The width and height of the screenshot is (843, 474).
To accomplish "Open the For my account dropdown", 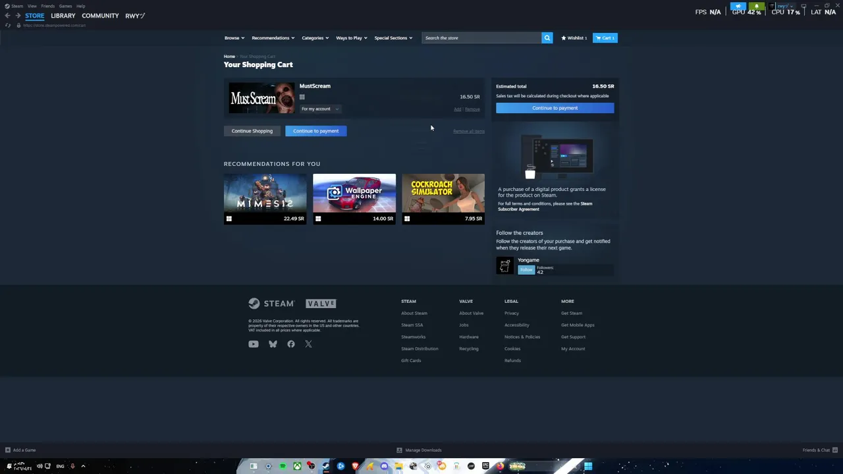I will [320, 109].
